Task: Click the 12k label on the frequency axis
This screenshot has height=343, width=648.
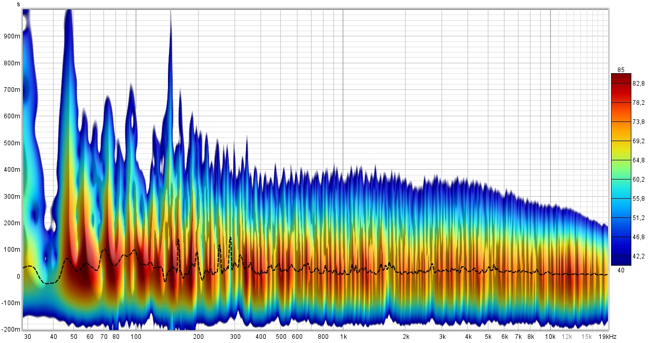Action: click(x=568, y=336)
